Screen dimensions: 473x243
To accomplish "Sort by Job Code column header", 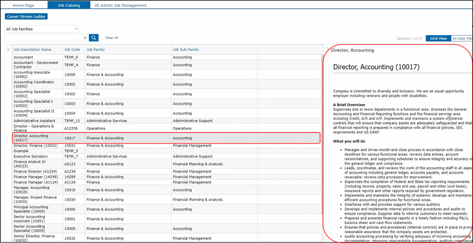I will click(x=72, y=49).
